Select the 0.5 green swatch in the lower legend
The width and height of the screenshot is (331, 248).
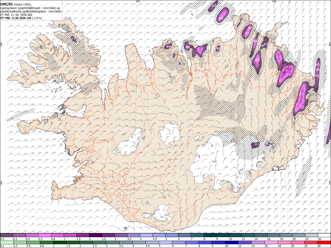coord(33,242)
